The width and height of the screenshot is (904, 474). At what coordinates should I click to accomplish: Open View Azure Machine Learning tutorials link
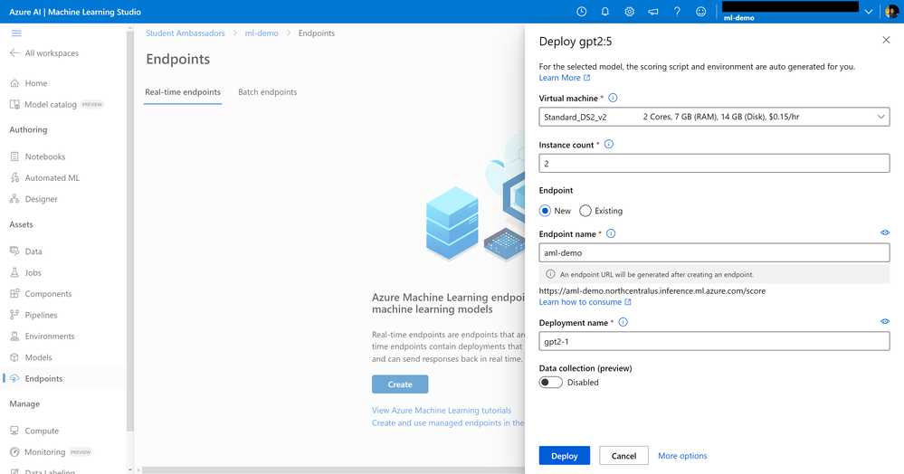[x=442, y=411]
